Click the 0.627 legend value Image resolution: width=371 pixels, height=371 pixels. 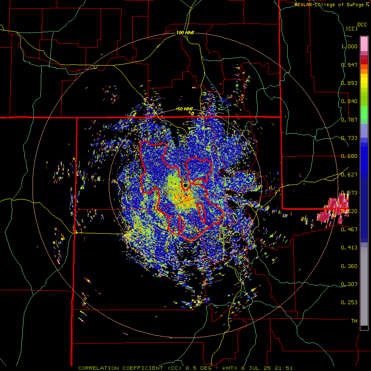tap(349, 175)
